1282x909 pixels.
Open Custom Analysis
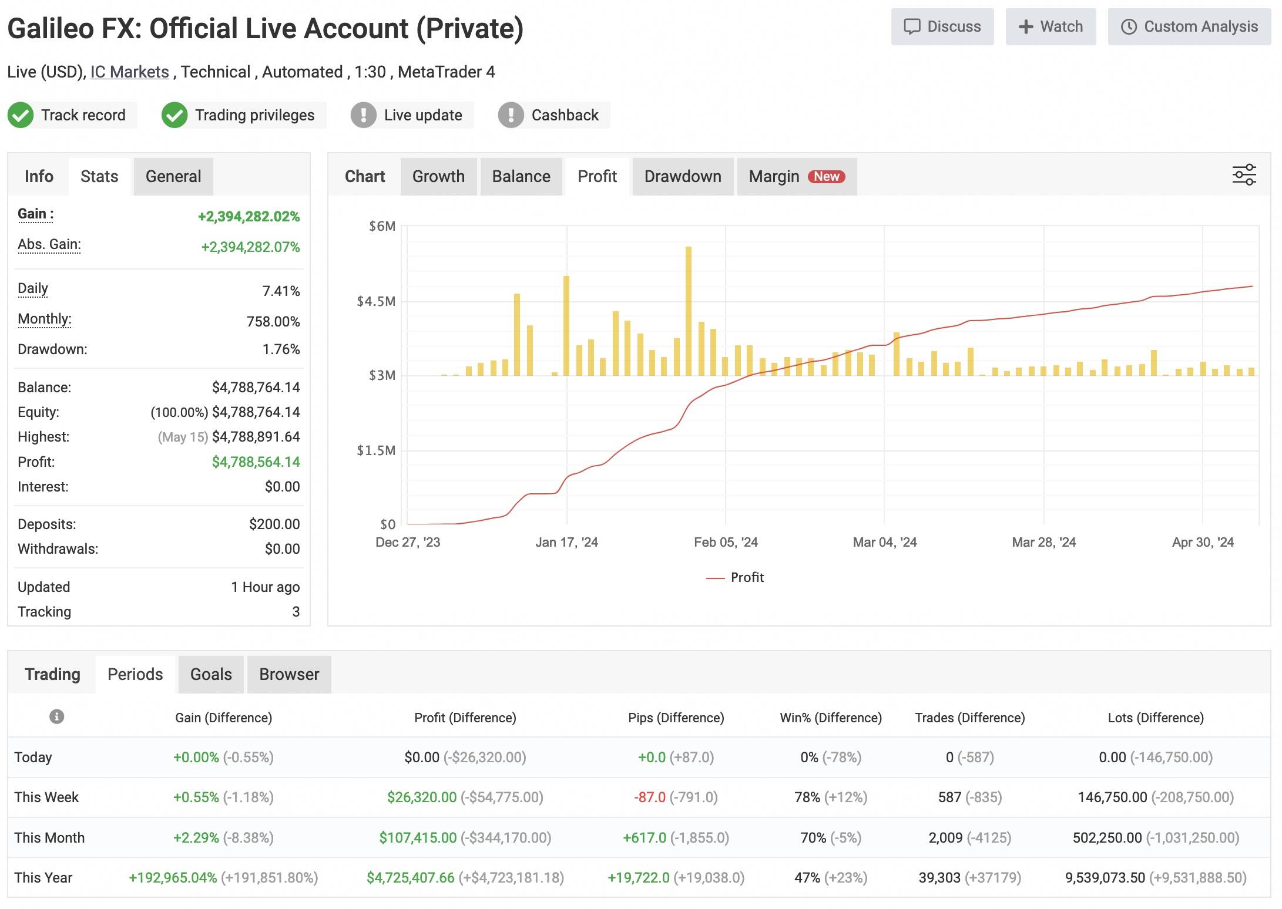point(1189,27)
